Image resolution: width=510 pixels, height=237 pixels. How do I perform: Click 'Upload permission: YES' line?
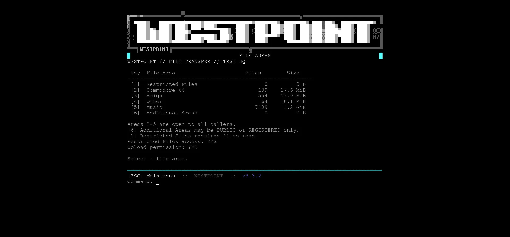pos(162,147)
